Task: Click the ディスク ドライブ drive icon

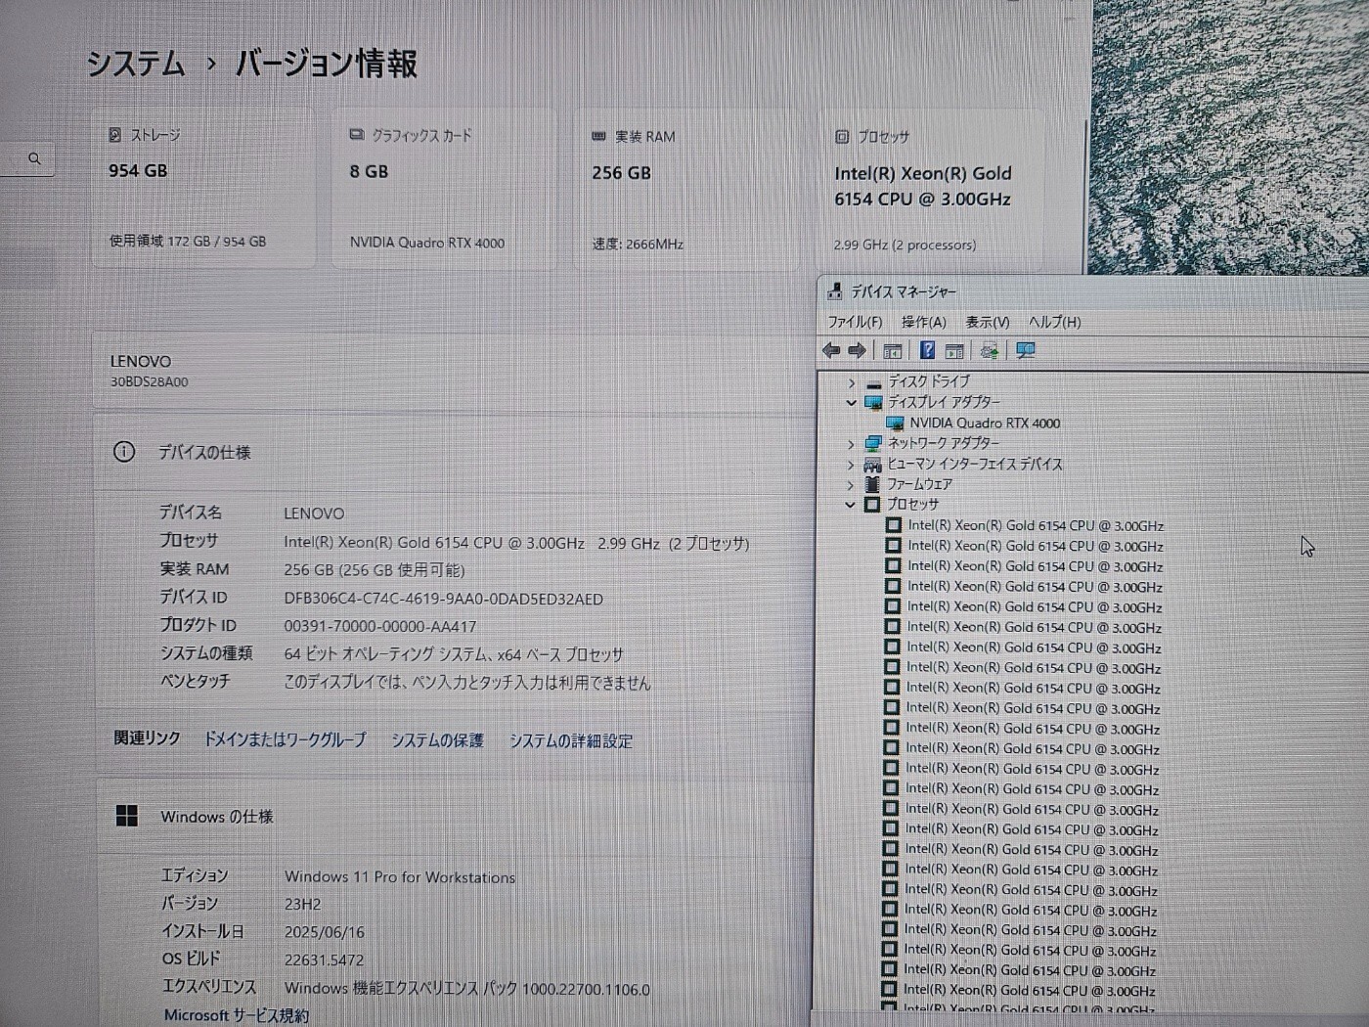Action: pos(873,382)
